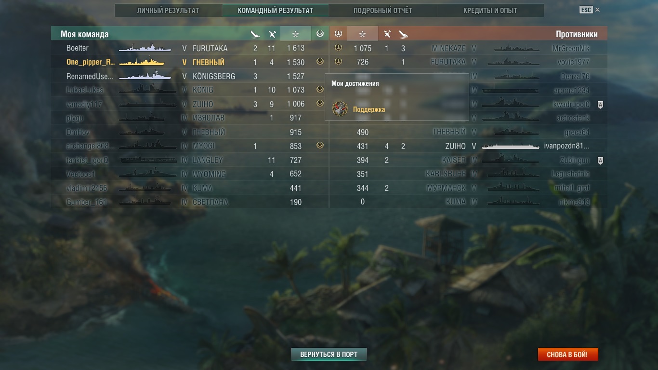Click Вернуться в порт button
The height and width of the screenshot is (370, 658).
[x=329, y=354]
